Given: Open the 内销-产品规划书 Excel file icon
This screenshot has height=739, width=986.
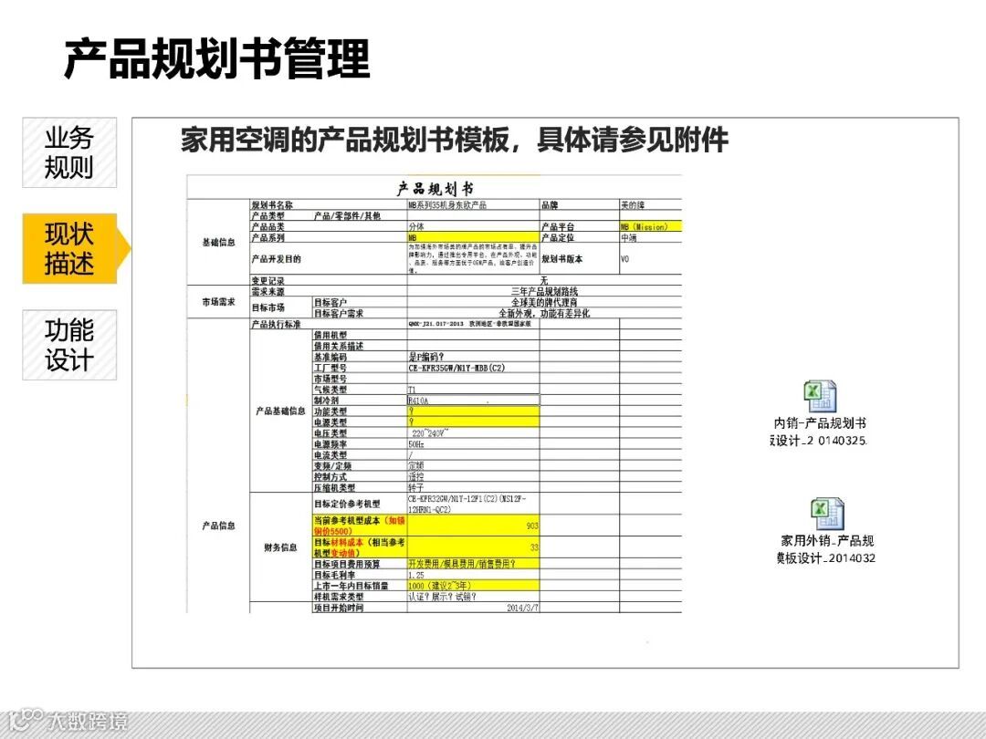Looking at the screenshot, I should tap(820, 397).
